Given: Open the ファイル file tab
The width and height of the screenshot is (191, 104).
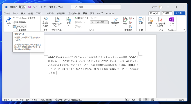Looking at the screenshot, I should click(7, 13).
